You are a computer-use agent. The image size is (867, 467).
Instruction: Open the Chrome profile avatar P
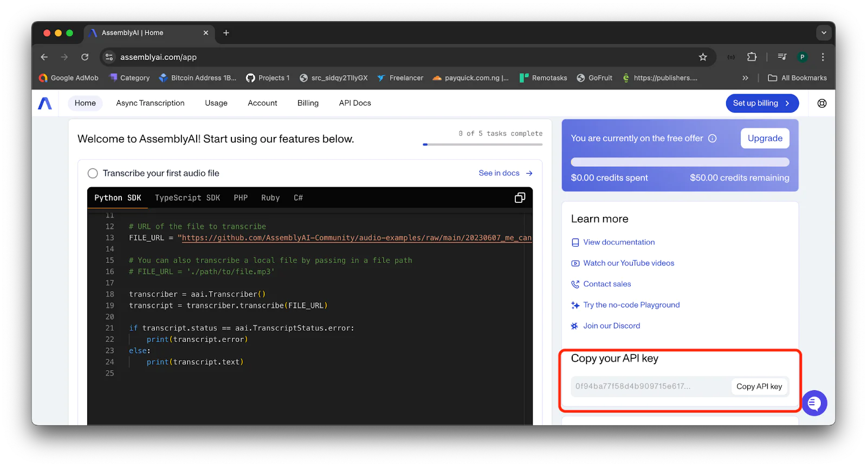point(803,57)
